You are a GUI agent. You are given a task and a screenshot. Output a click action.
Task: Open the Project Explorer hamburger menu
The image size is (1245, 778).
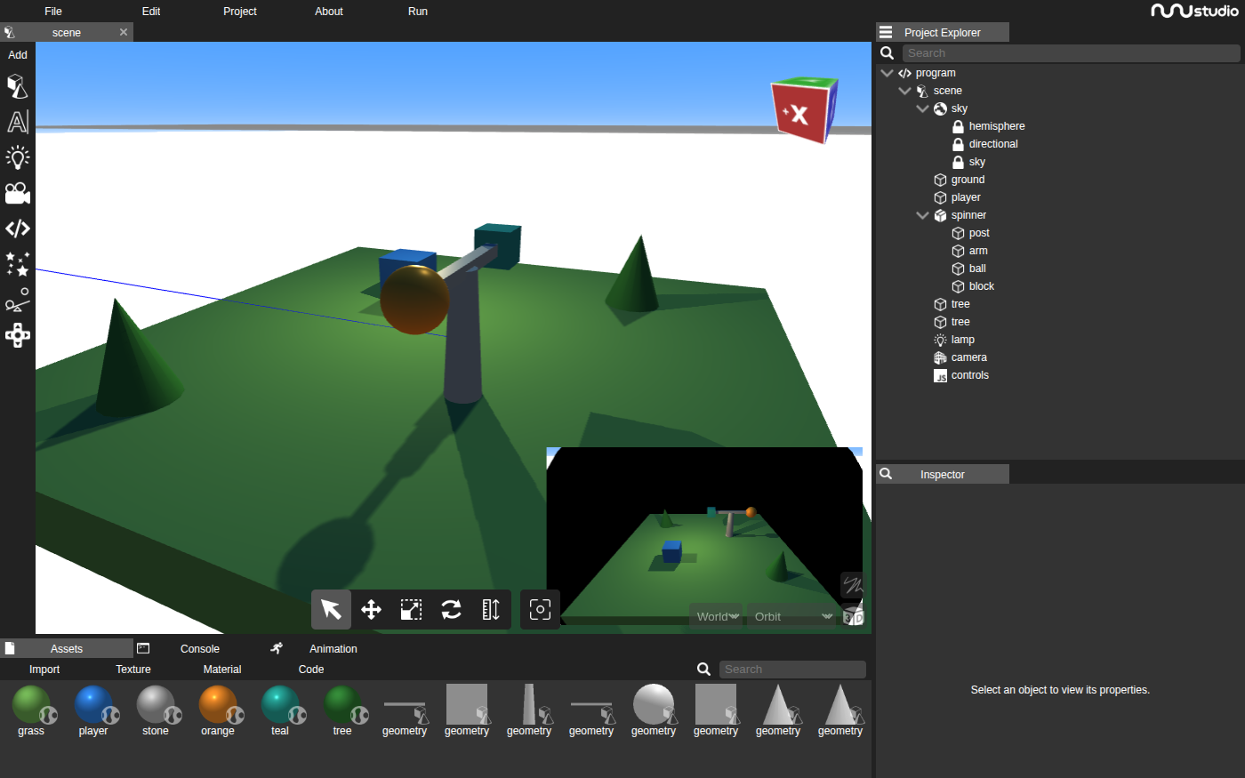[x=886, y=32]
